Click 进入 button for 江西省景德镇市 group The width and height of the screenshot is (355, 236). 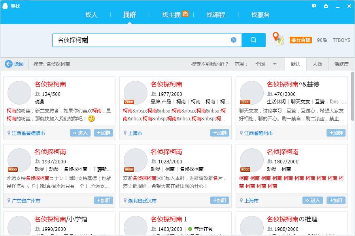click(x=80, y=133)
